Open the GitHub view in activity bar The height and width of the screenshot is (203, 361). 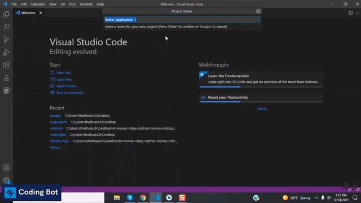[6, 90]
